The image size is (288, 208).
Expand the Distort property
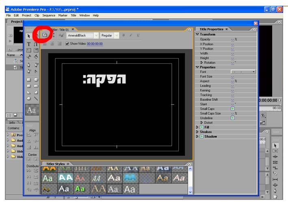201,123
